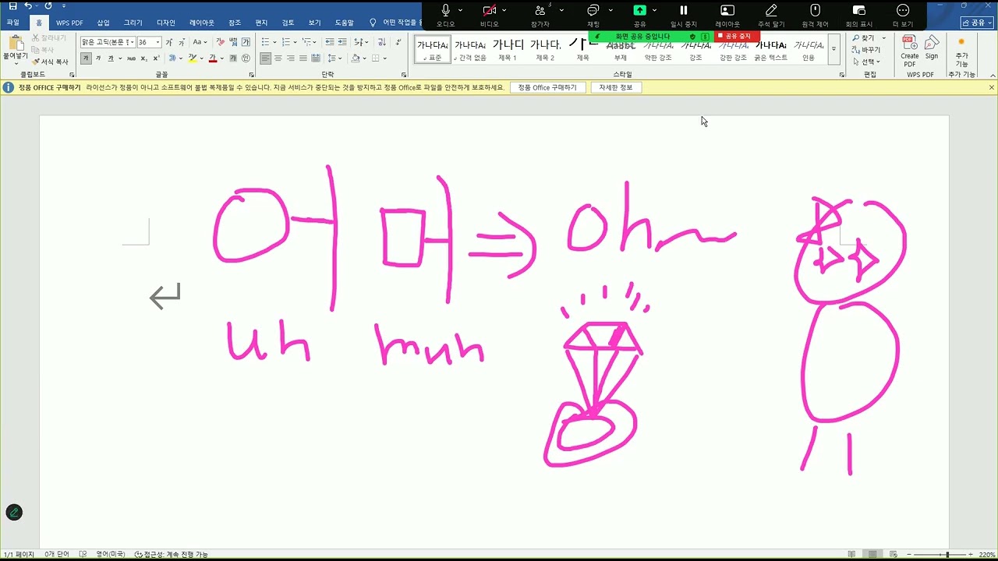This screenshot has height=561, width=998.
Task: Toggle center alignment paragraph button
Action: (278, 58)
